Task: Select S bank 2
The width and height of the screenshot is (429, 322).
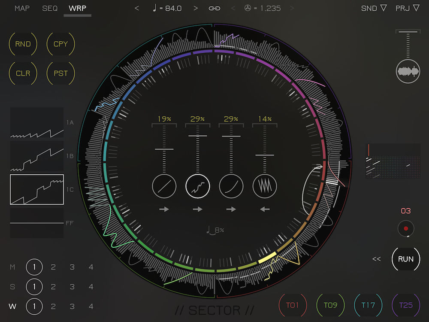Action: (53, 287)
